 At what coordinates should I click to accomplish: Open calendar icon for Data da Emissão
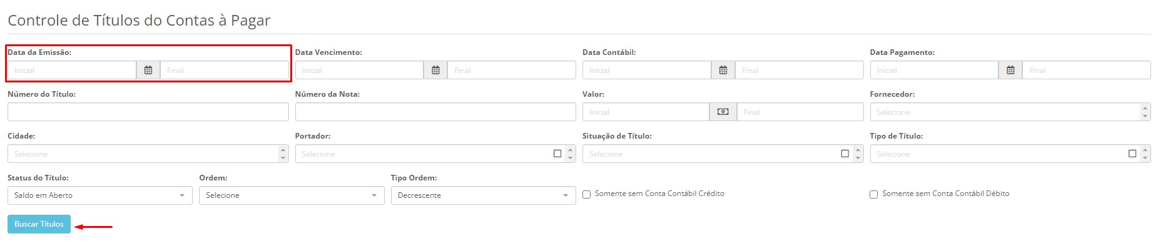click(x=148, y=70)
